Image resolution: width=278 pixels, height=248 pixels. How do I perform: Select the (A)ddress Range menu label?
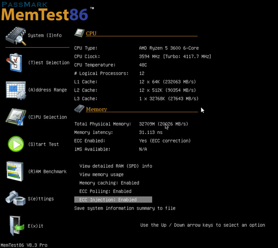pos(47,90)
